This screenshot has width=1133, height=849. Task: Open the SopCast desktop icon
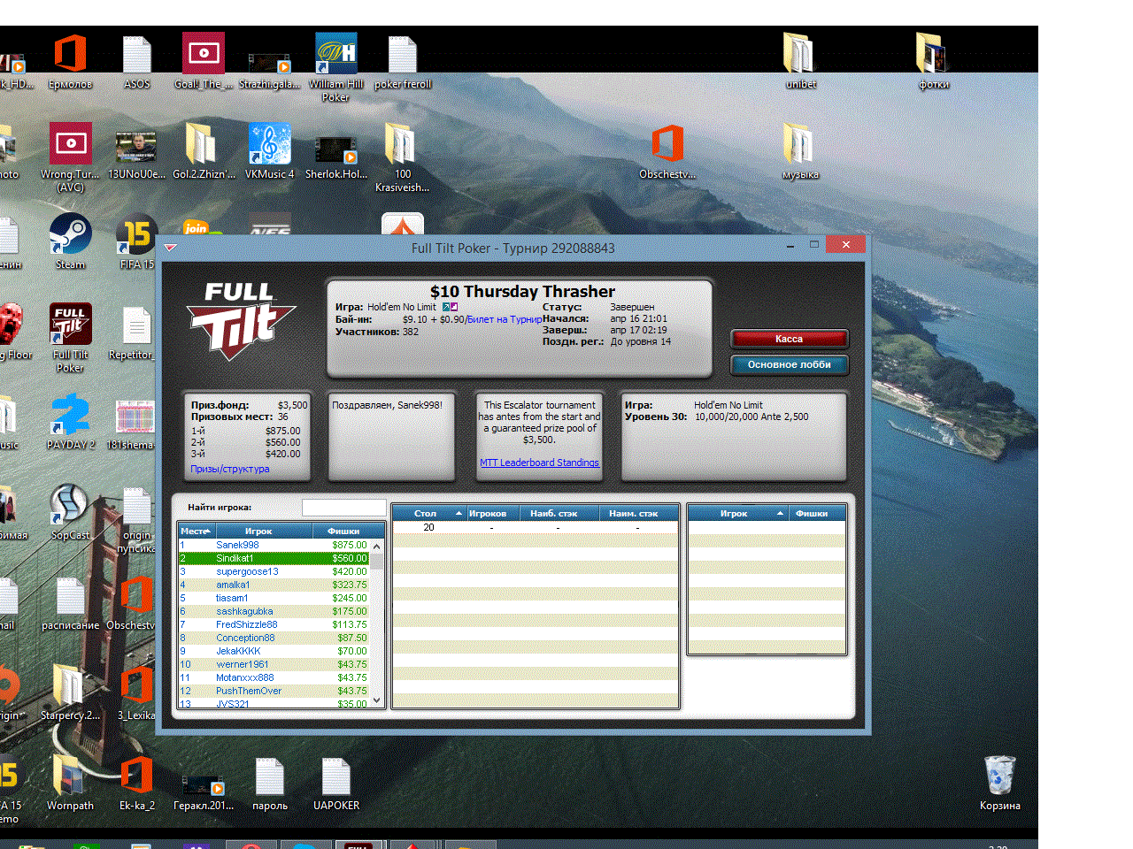click(70, 511)
